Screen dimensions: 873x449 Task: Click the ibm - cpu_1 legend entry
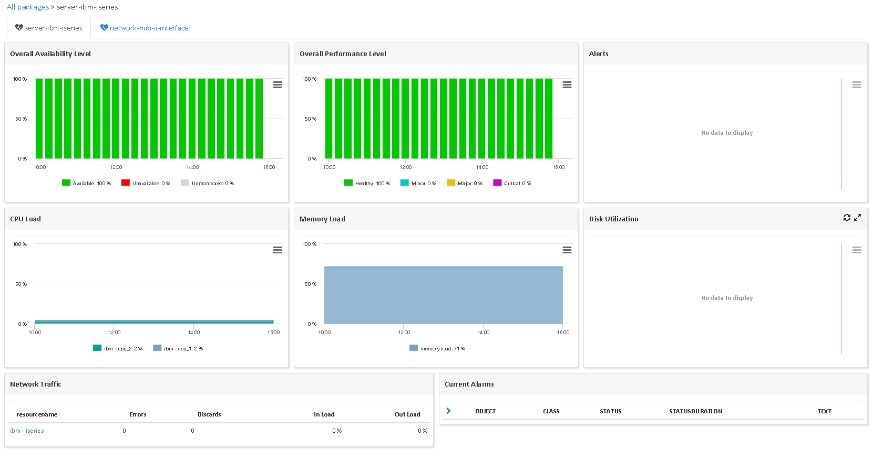[x=178, y=348]
